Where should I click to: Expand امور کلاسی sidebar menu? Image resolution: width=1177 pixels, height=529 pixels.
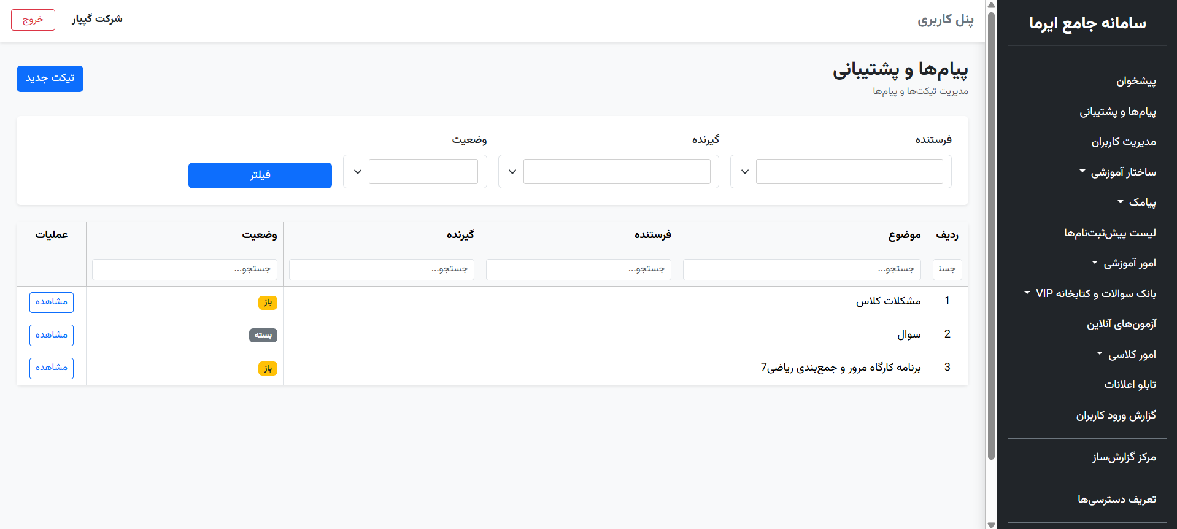(1126, 355)
